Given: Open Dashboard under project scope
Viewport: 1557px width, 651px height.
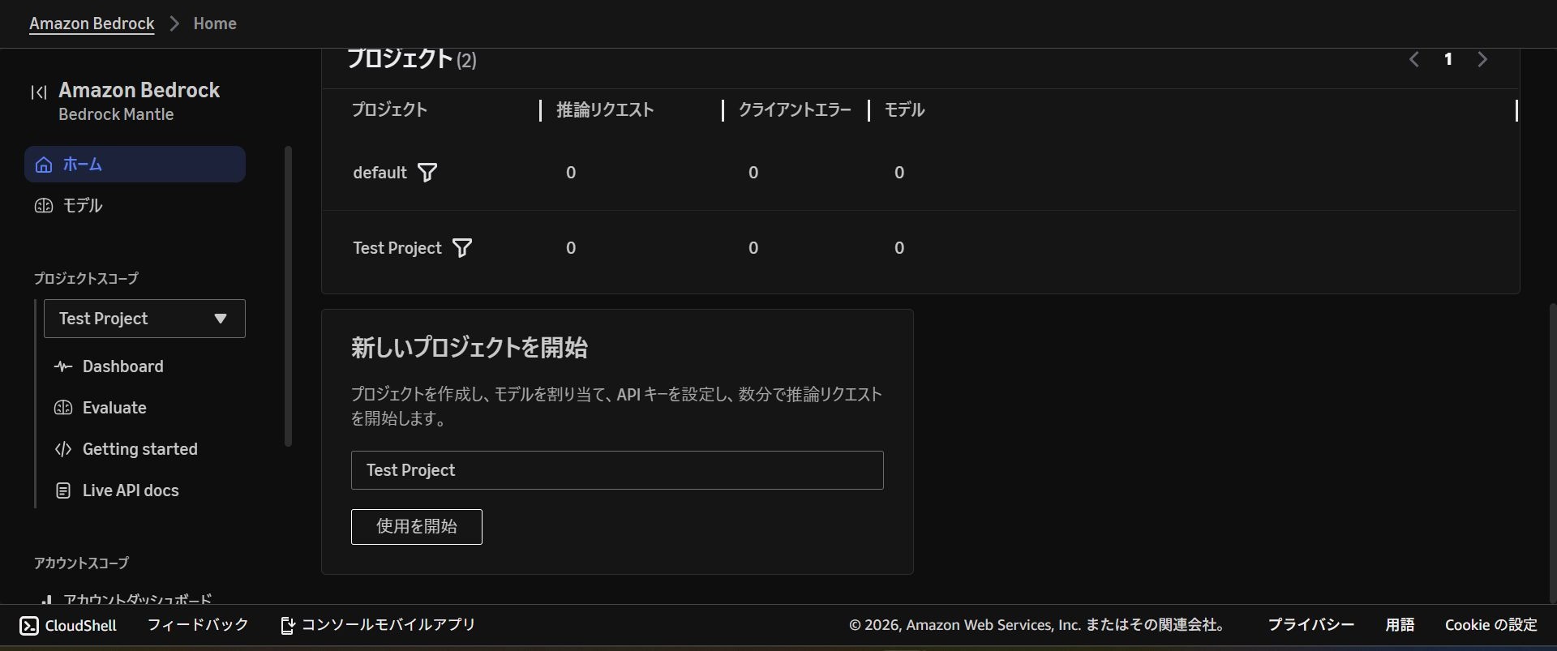Looking at the screenshot, I should pos(123,366).
